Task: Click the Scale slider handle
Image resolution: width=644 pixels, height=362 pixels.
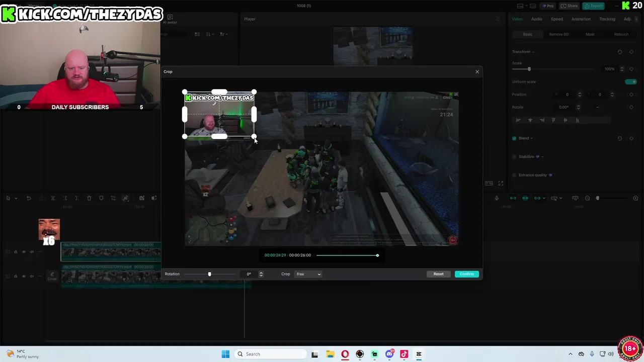Action: coord(529,69)
